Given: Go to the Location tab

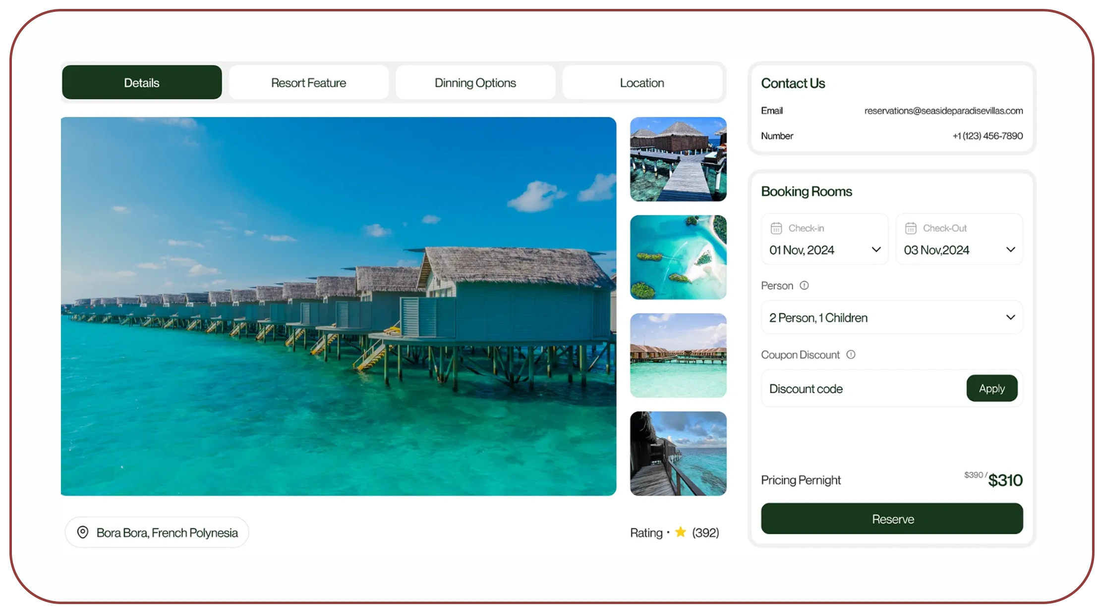Looking at the screenshot, I should click(642, 83).
